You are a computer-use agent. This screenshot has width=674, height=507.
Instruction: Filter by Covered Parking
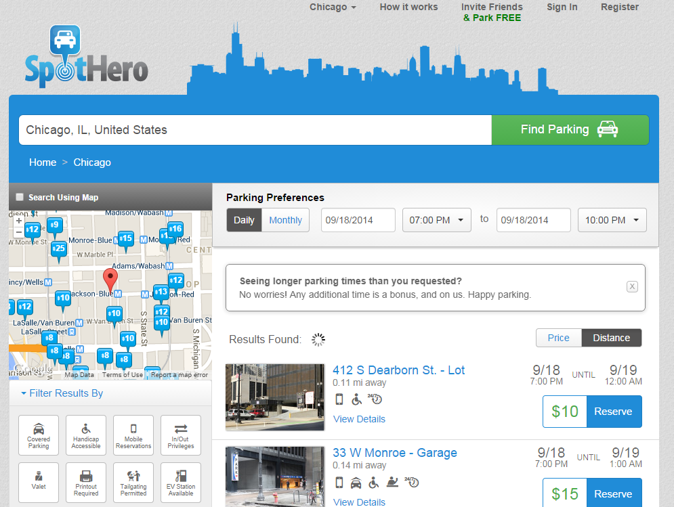tap(39, 435)
